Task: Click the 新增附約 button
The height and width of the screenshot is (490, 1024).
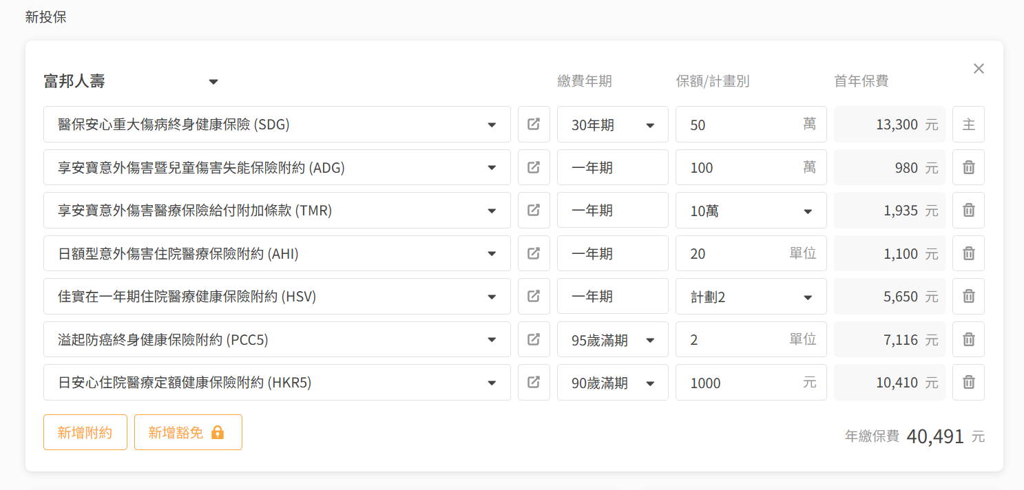Action: (85, 432)
